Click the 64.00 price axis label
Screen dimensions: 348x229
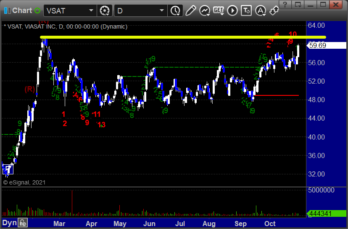(x=316, y=25)
